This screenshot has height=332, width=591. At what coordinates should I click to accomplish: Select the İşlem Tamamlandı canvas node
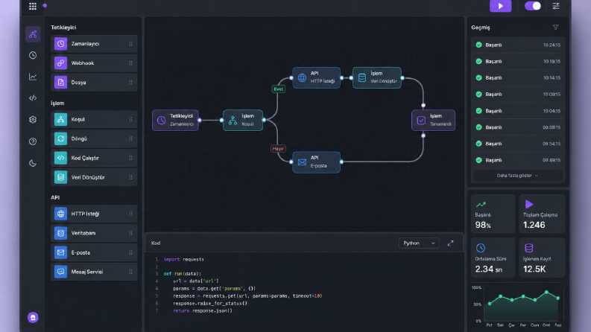434,120
